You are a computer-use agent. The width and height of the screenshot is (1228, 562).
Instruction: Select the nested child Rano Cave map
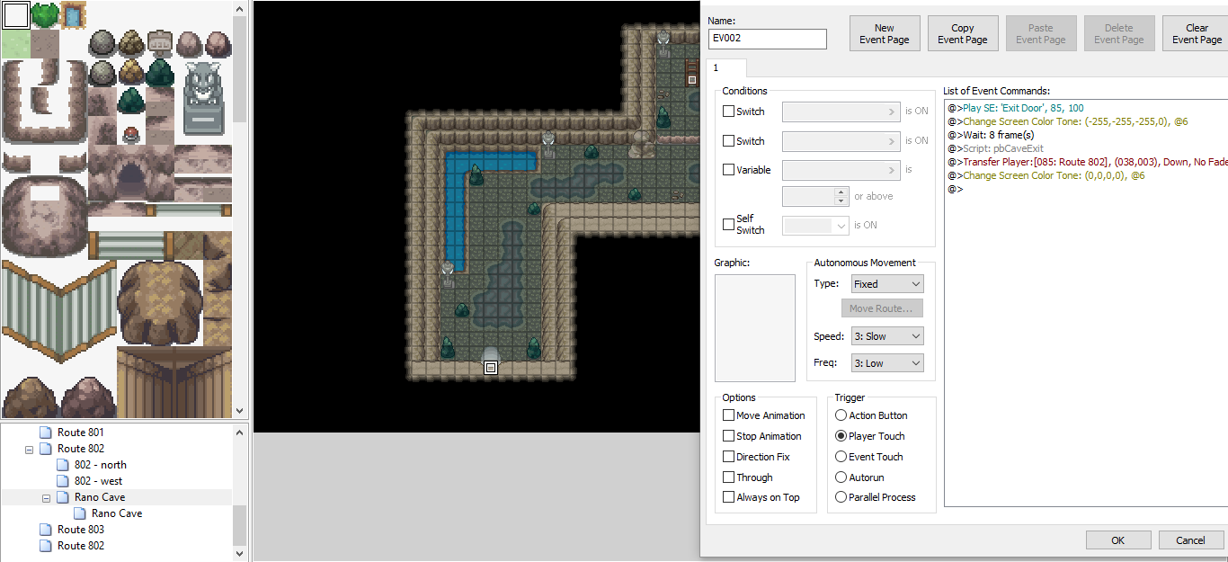(117, 513)
